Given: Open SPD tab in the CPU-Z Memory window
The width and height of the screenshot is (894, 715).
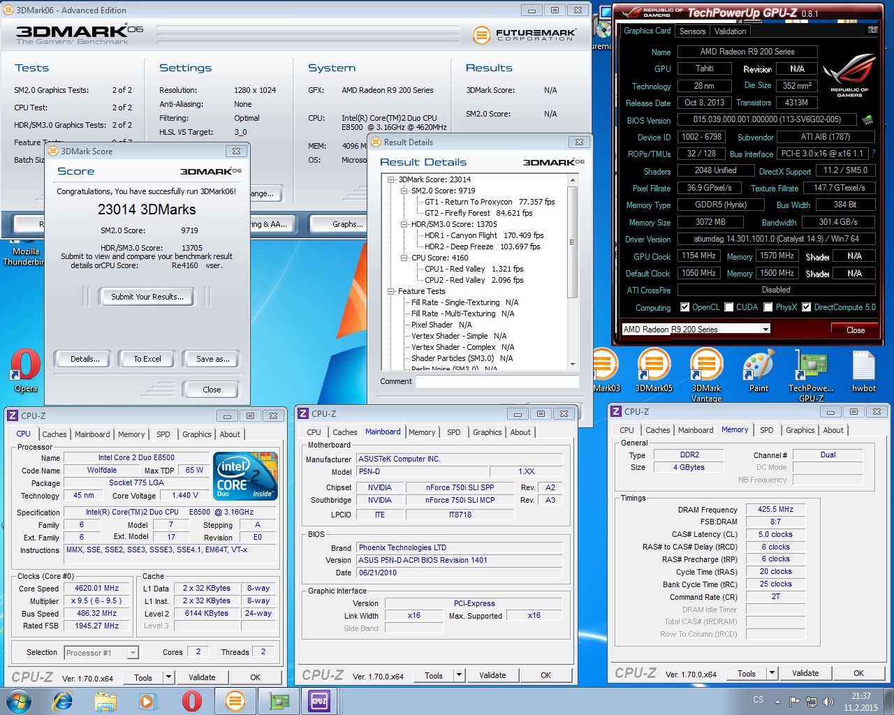Looking at the screenshot, I should (x=767, y=430).
